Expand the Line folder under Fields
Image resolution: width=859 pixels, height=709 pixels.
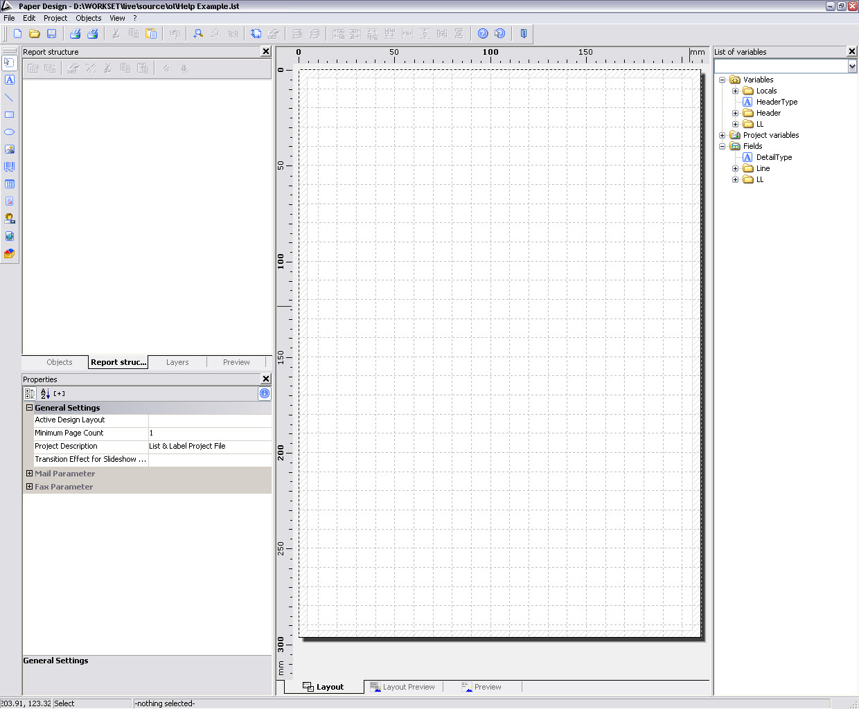(x=736, y=168)
